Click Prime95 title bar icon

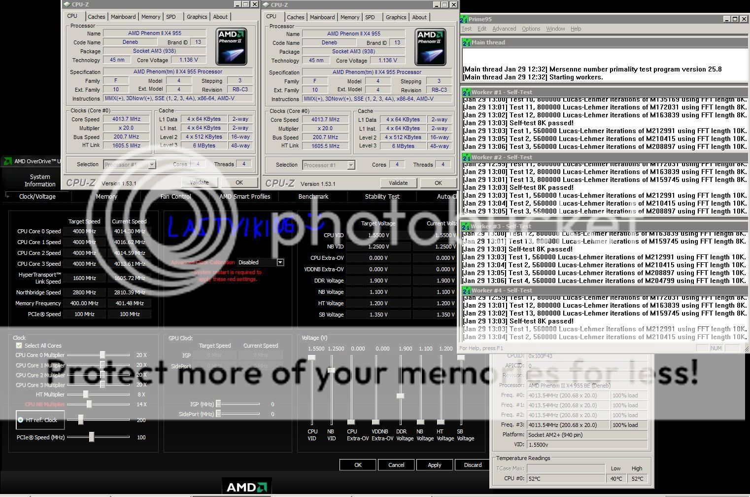pos(464,19)
